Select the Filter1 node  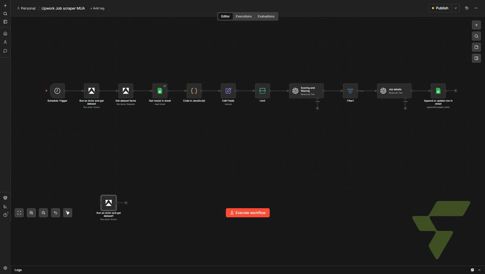350,91
